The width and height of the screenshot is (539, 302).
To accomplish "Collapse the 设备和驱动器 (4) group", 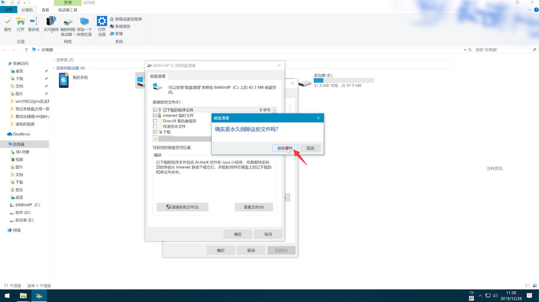I will [54, 68].
